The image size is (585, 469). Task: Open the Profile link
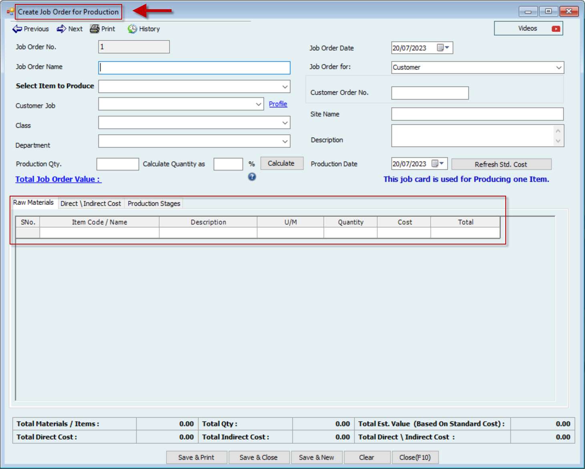(x=278, y=104)
